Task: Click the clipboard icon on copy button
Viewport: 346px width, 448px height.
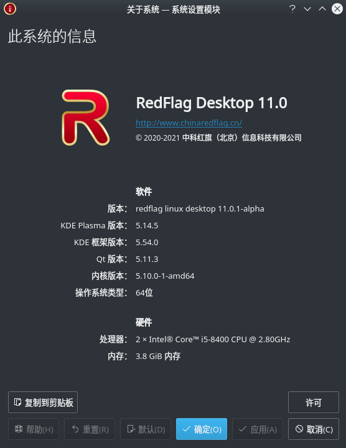Action: pos(17,403)
